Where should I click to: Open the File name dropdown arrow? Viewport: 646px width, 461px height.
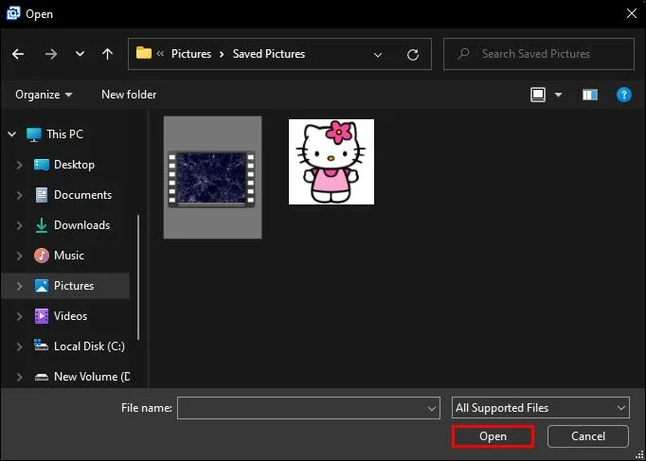coord(432,408)
